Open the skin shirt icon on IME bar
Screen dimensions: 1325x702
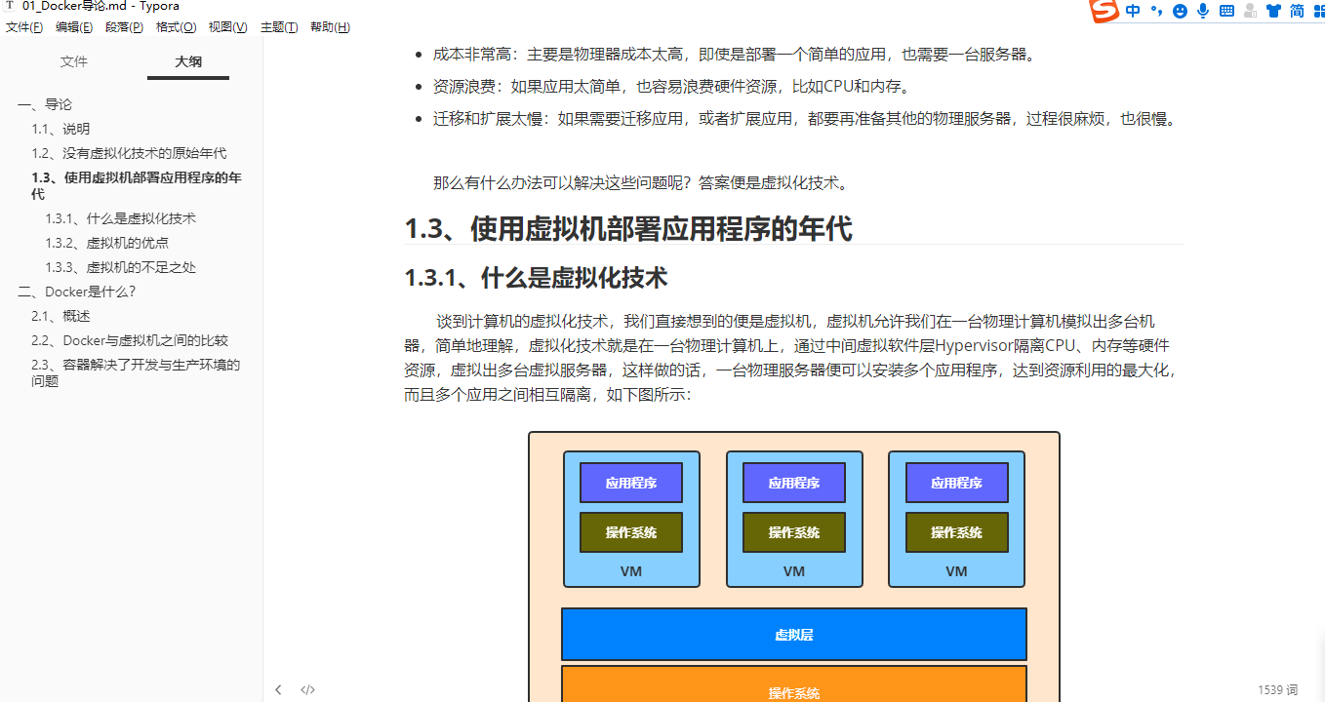point(1273,11)
